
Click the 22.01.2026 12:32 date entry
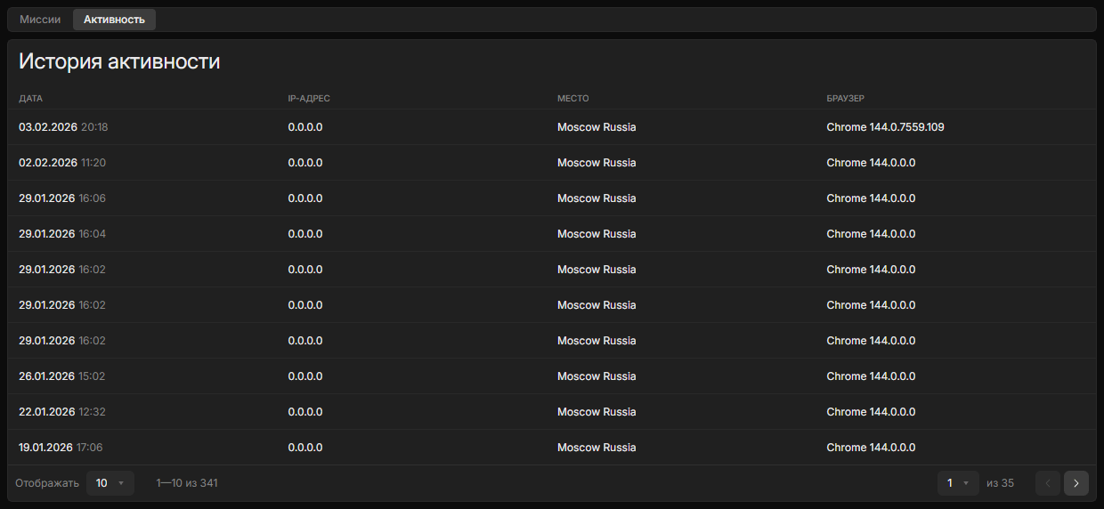coord(62,412)
